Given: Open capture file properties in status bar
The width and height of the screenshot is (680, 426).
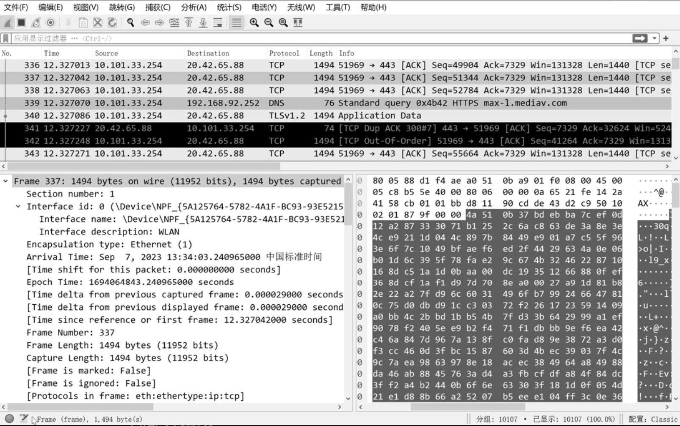Looking at the screenshot, I should click(24, 419).
